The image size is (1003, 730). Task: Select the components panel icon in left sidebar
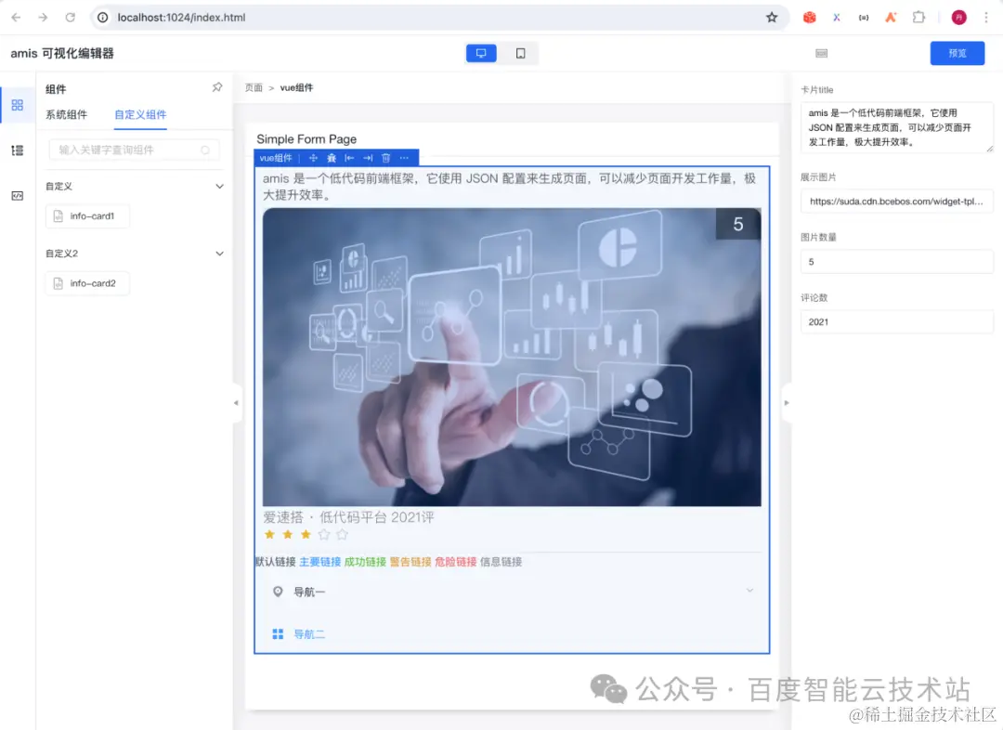17,105
